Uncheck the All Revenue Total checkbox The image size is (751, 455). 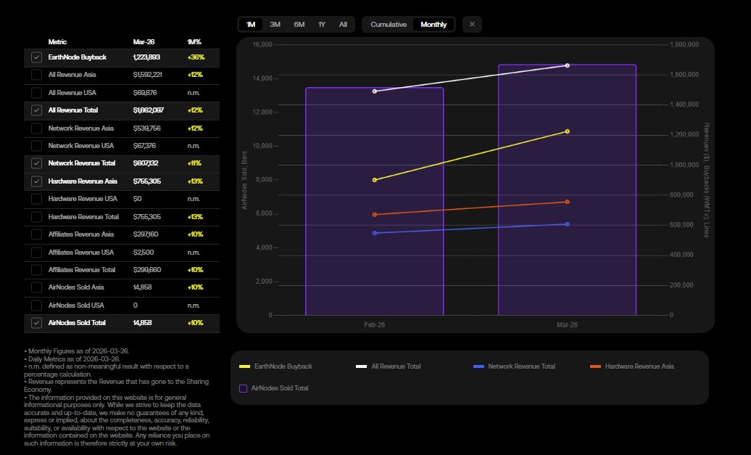[36, 110]
